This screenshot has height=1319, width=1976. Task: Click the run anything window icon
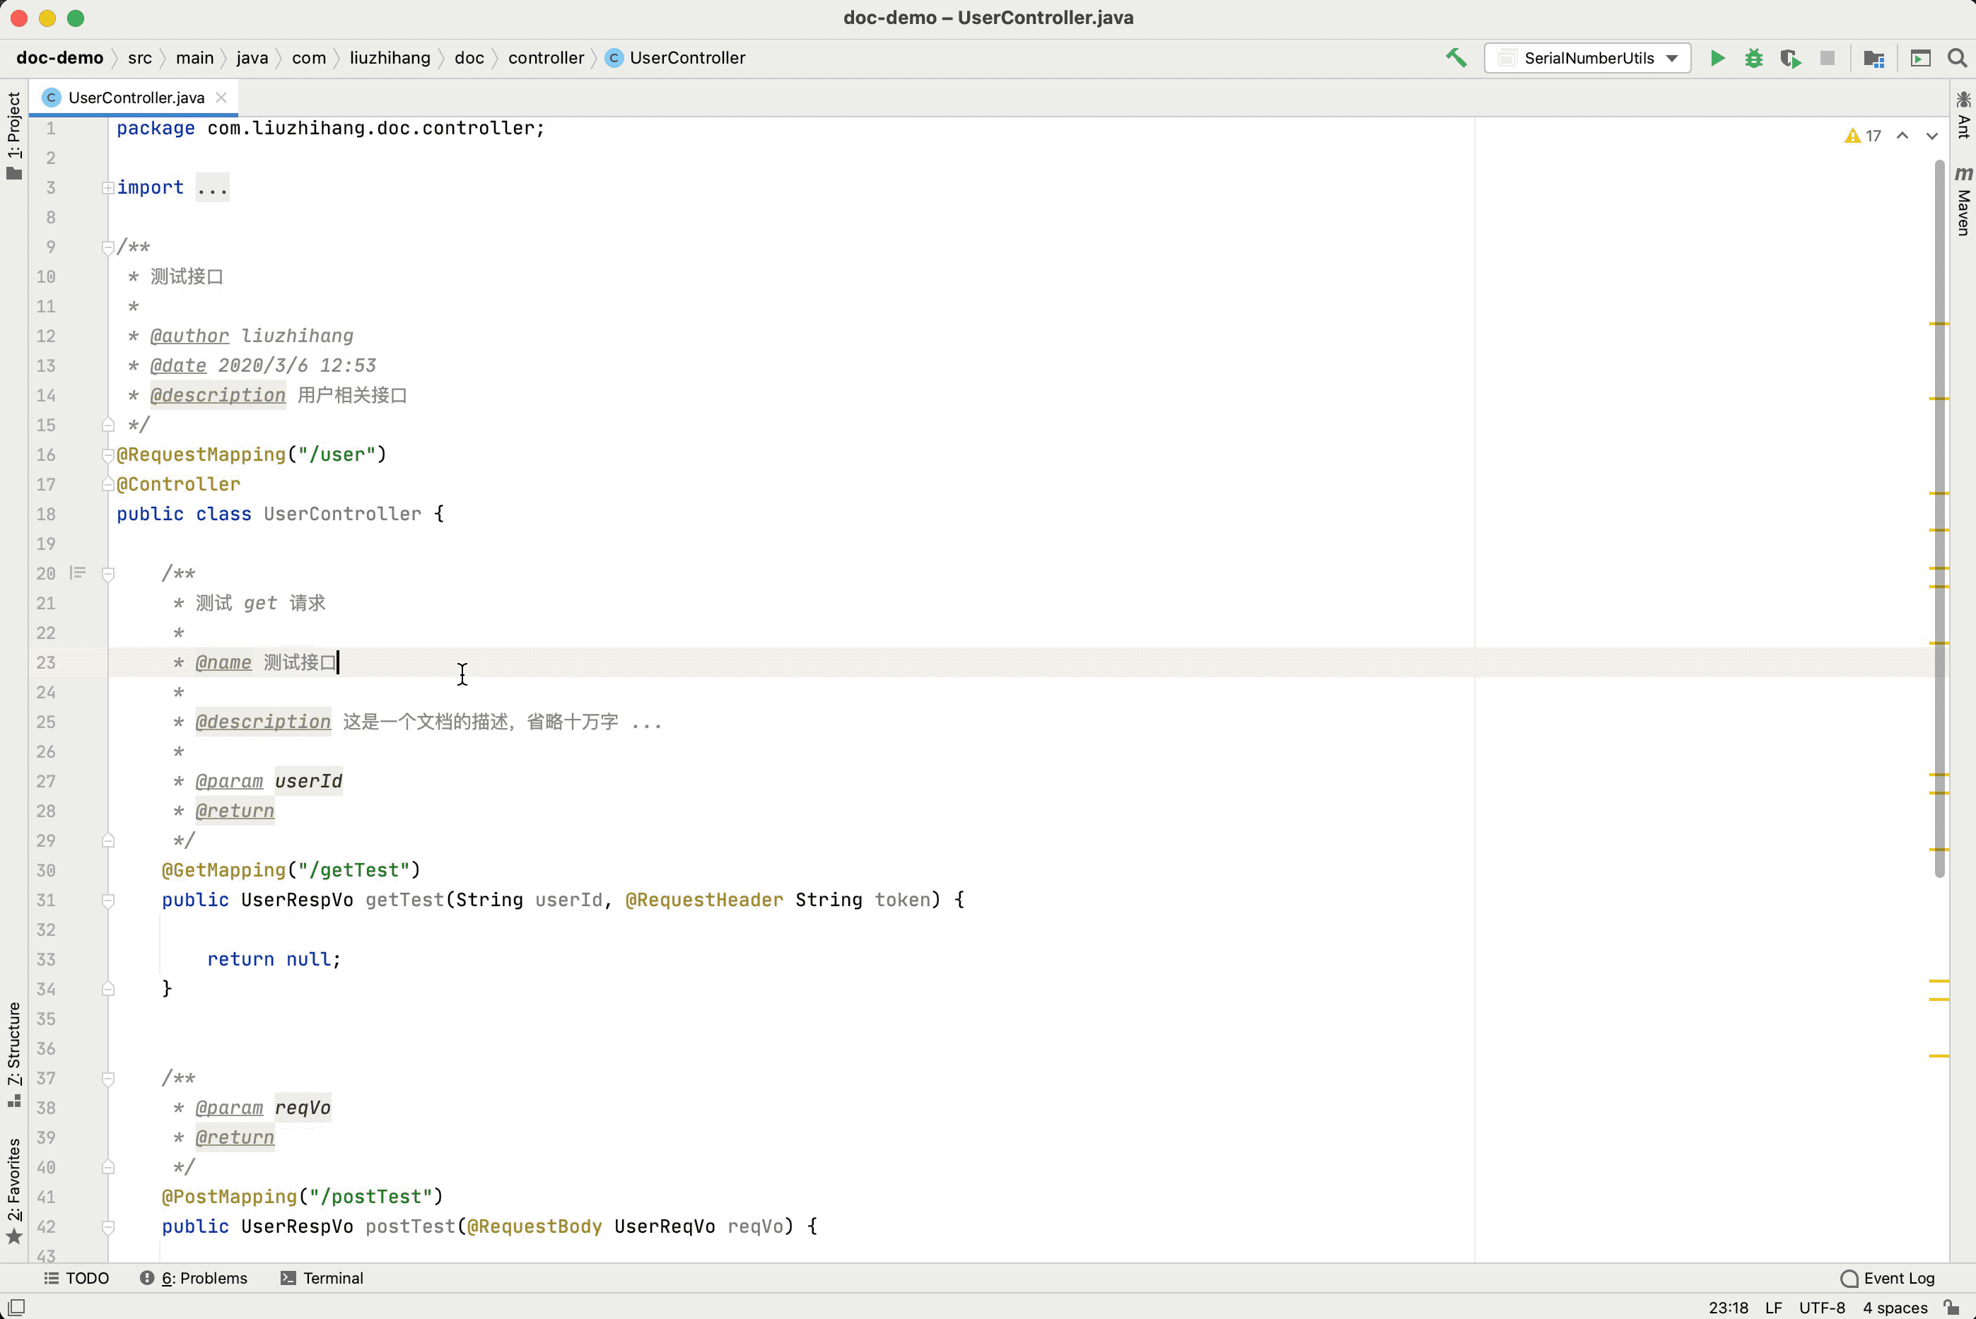(1919, 58)
